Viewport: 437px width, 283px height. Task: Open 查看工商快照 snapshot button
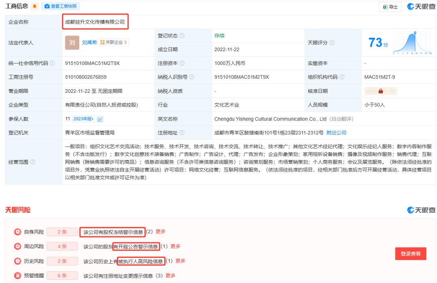pyautogui.click(x=62, y=6)
